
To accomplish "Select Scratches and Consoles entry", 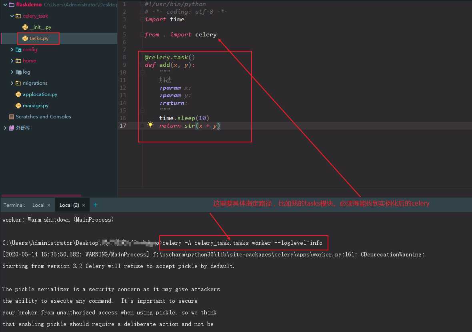I will pyautogui.click(x=43, y=117).
